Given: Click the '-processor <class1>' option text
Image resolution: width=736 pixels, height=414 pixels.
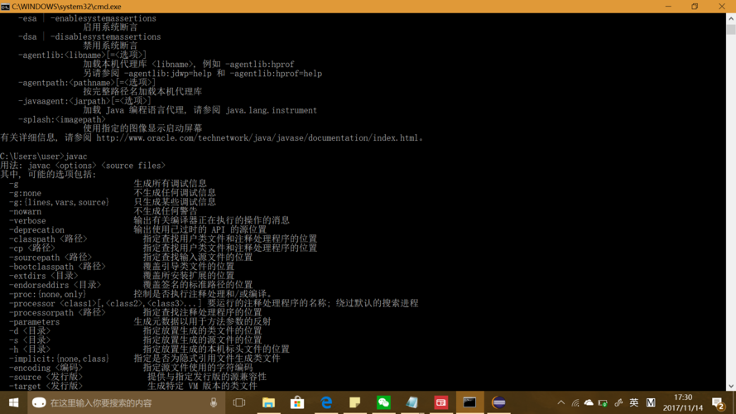Looking at the screenshot, I should [53, 304].
